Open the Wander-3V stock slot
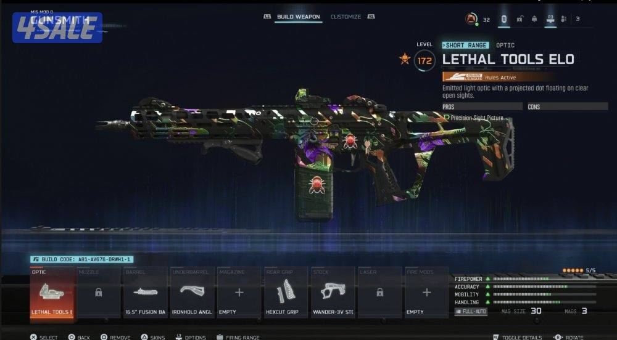Screen dimensions: 617x340 [333, 292]
